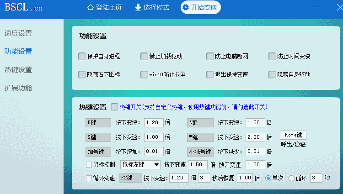Viewport: 343px width, 194px height.
Task: Minimize the BSCL window
Action: [x=317, y=7]
